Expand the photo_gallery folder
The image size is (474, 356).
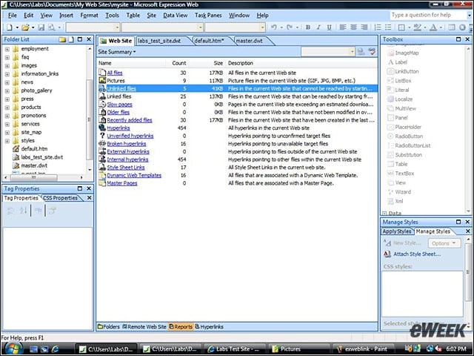(x=7, y=90)
